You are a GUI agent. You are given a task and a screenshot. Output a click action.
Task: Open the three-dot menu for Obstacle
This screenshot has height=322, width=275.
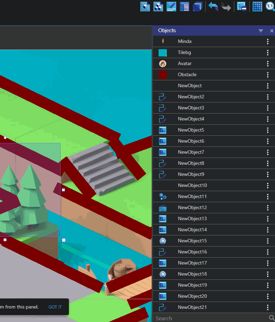click(268, 75)
